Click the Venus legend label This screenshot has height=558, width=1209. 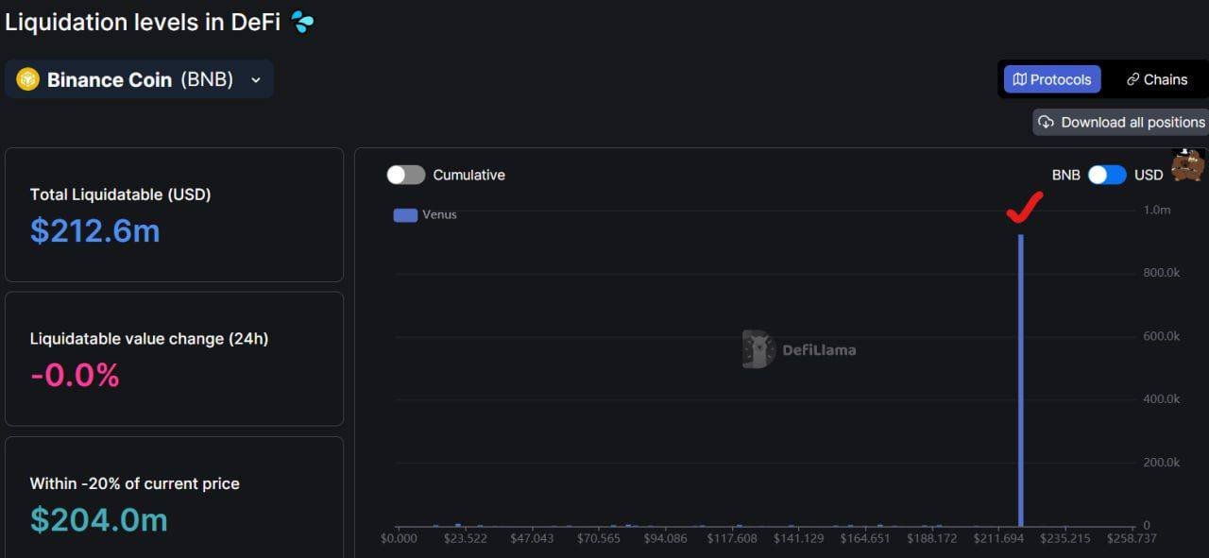tap(439, 214)
